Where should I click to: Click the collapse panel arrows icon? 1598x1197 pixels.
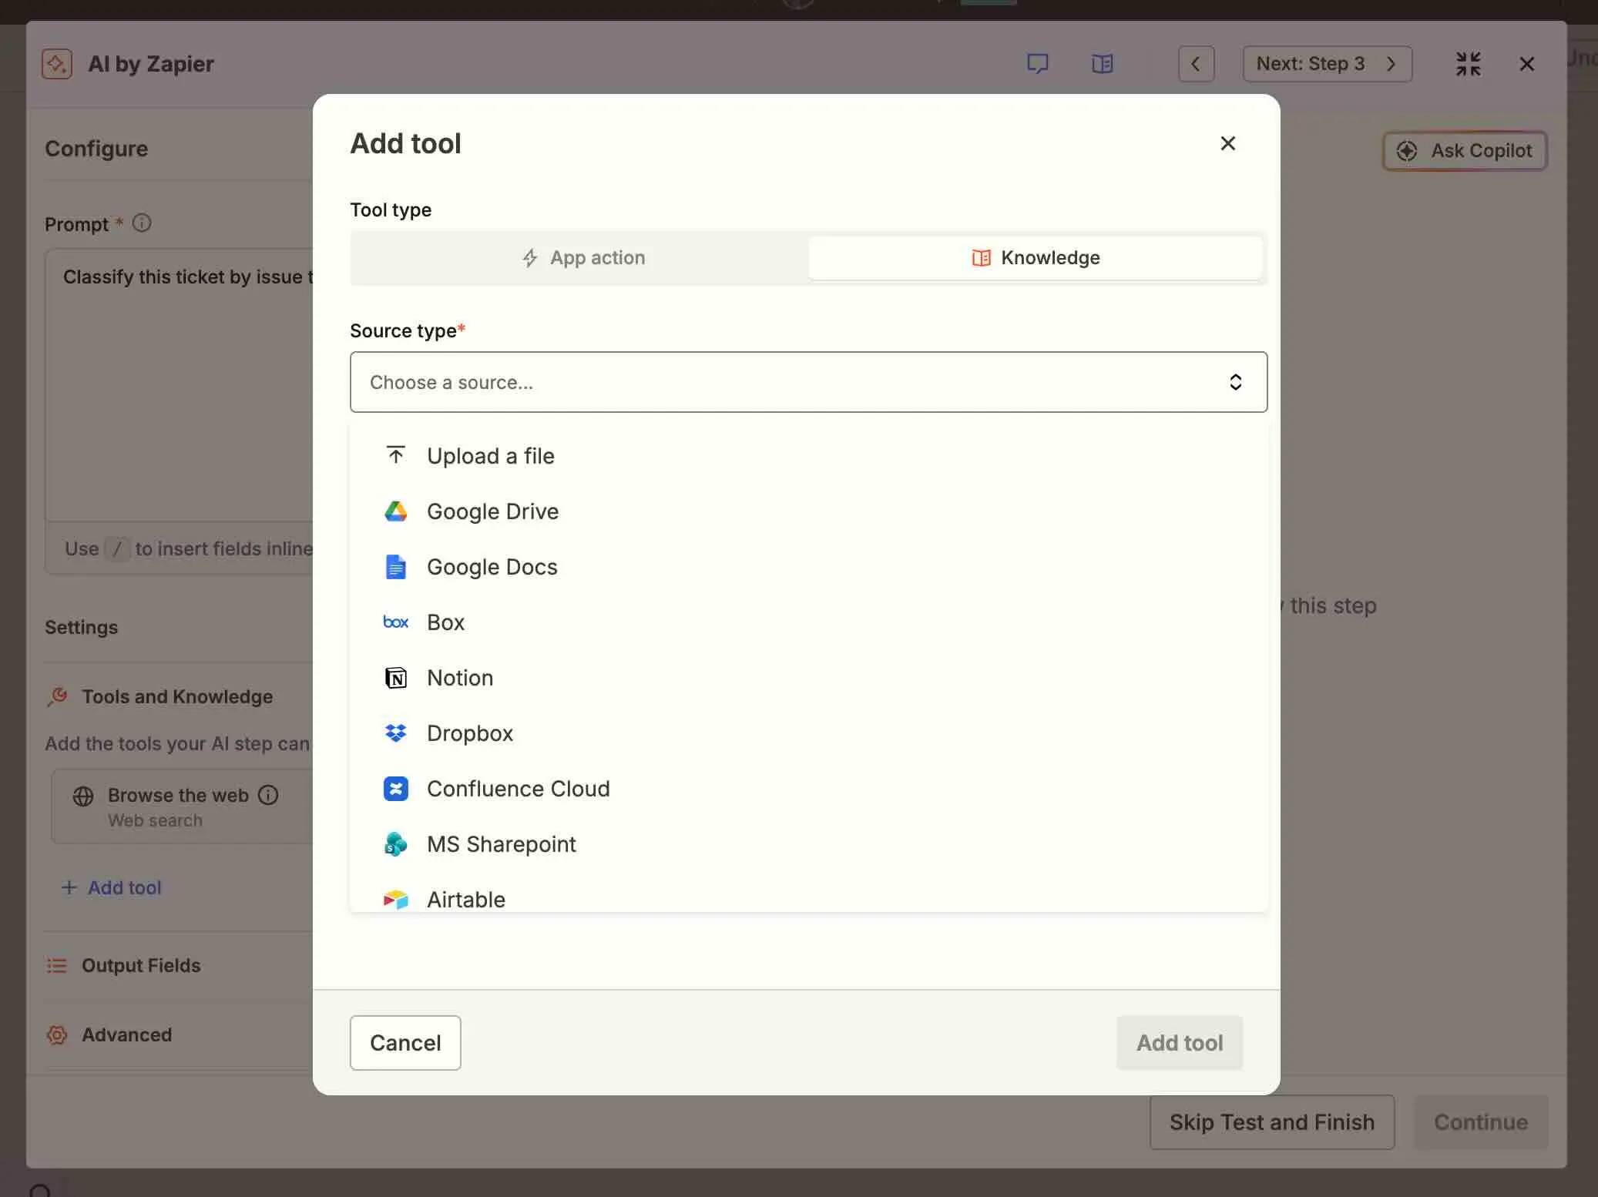[1468, 64]
